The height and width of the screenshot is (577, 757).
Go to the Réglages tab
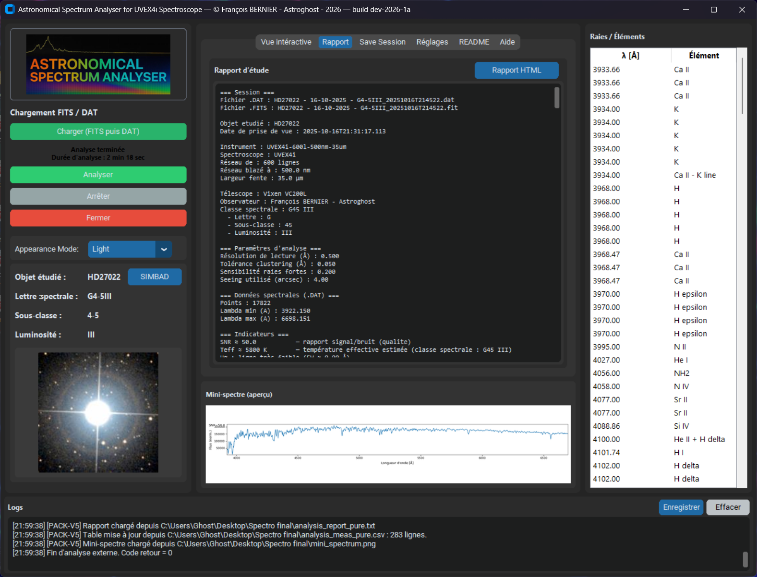coord(432,42)
